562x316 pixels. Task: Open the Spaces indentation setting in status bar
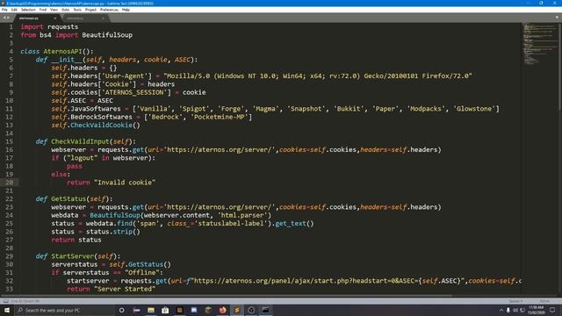(x=515, y=301)
